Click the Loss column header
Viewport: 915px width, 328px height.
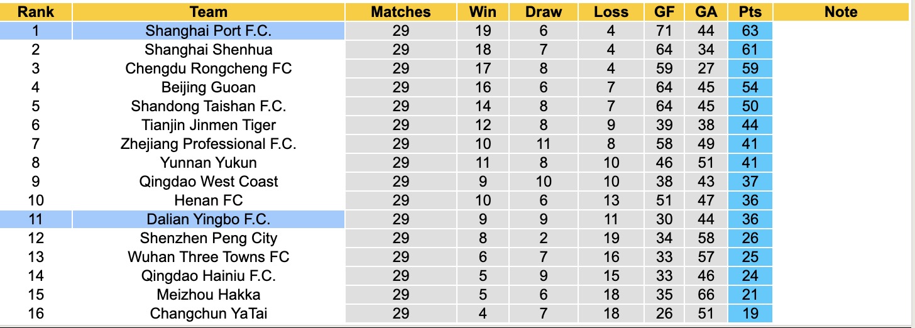[x=611, y=12]
